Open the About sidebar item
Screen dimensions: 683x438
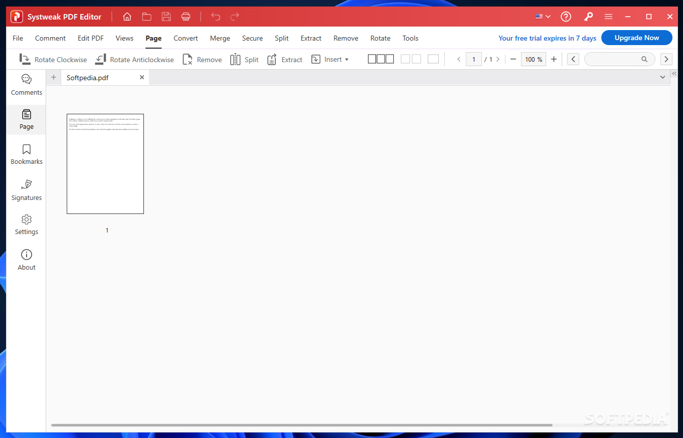coord(27,260)
